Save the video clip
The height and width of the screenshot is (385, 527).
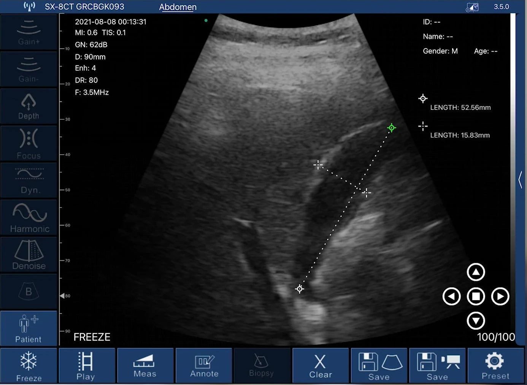click(437, 366)
